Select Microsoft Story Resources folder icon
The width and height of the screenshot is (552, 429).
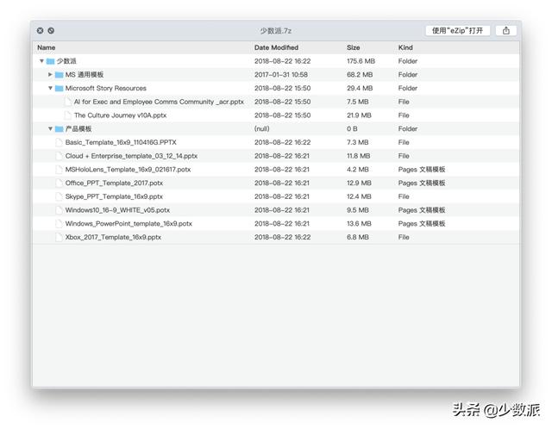coord(60,88)
